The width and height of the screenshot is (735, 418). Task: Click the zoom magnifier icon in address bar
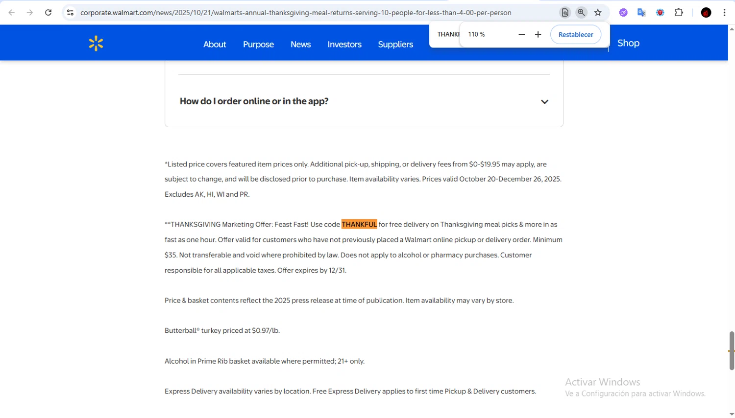(581, 13)
